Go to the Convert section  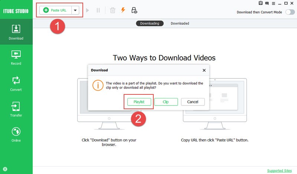point(16,83)
